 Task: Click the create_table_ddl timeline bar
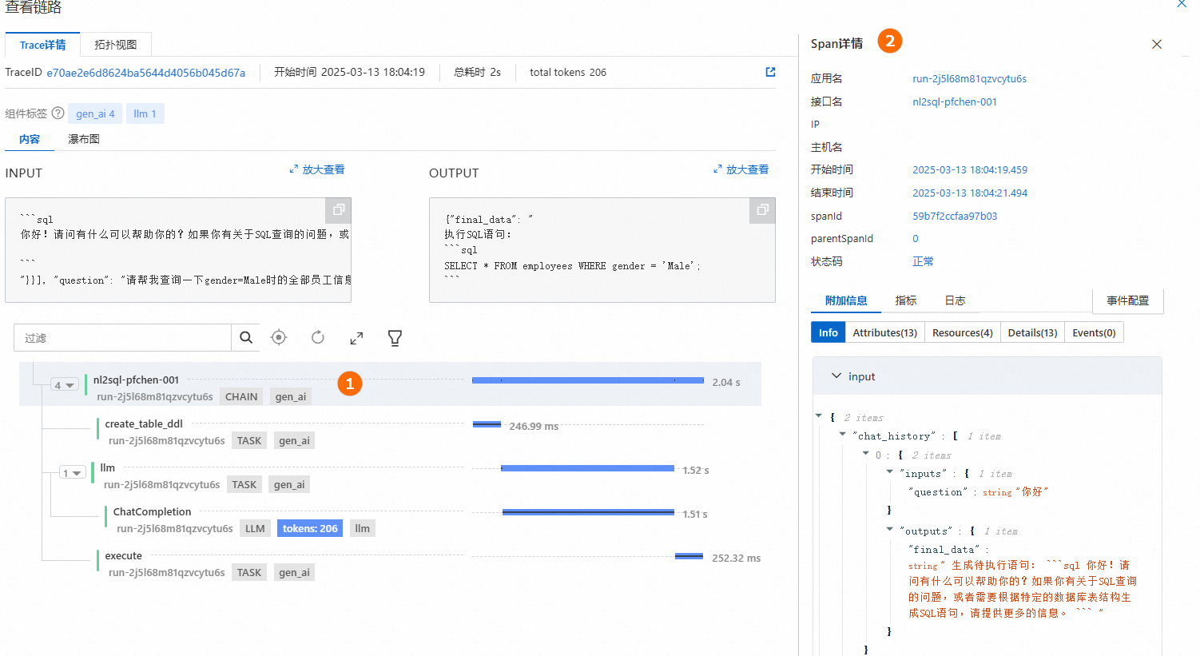487,424
